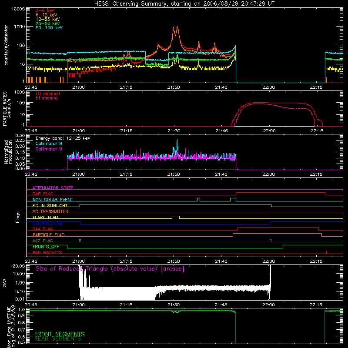Click the 0.30 label on modulation axis
348x348 pixels.
(x=20, y=135)
